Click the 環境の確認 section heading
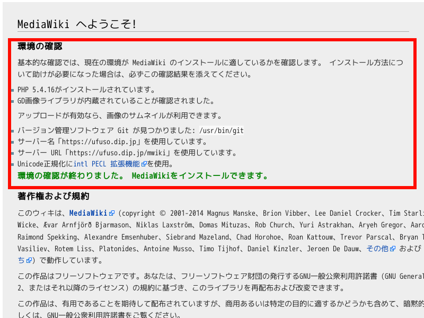 pos(40,47)
